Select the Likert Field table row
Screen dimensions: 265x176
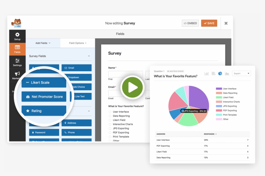pyautogui.click(x=202, y=152)
